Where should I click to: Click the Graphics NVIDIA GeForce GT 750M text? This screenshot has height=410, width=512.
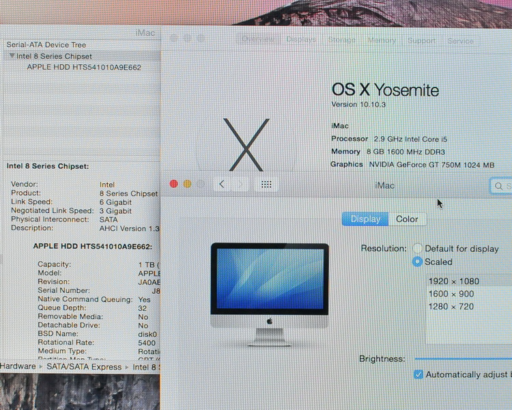tap(412, 165)
